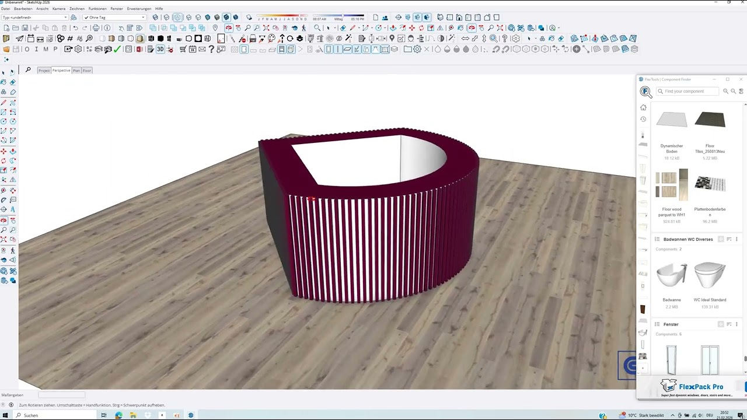Open the Zeichnen menu
Viewport: 747px width, 420px height.
click(x=77, y=9)
